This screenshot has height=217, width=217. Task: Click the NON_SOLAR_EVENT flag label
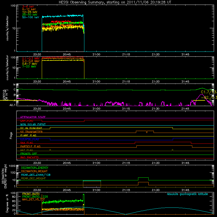coord(33,125)
